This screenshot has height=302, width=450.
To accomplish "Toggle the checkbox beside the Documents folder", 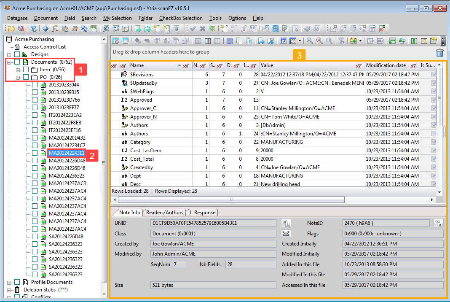I will 16,62.
